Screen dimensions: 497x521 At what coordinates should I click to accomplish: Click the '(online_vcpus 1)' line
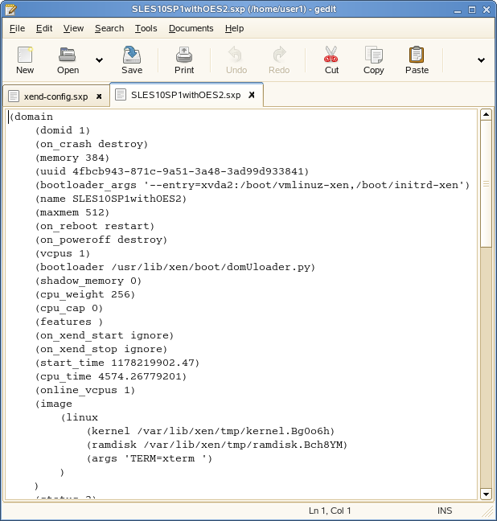[85, 391]
